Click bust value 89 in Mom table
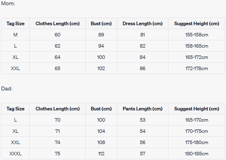This screenshot has height=160, width=226. [x=101, y=35]
